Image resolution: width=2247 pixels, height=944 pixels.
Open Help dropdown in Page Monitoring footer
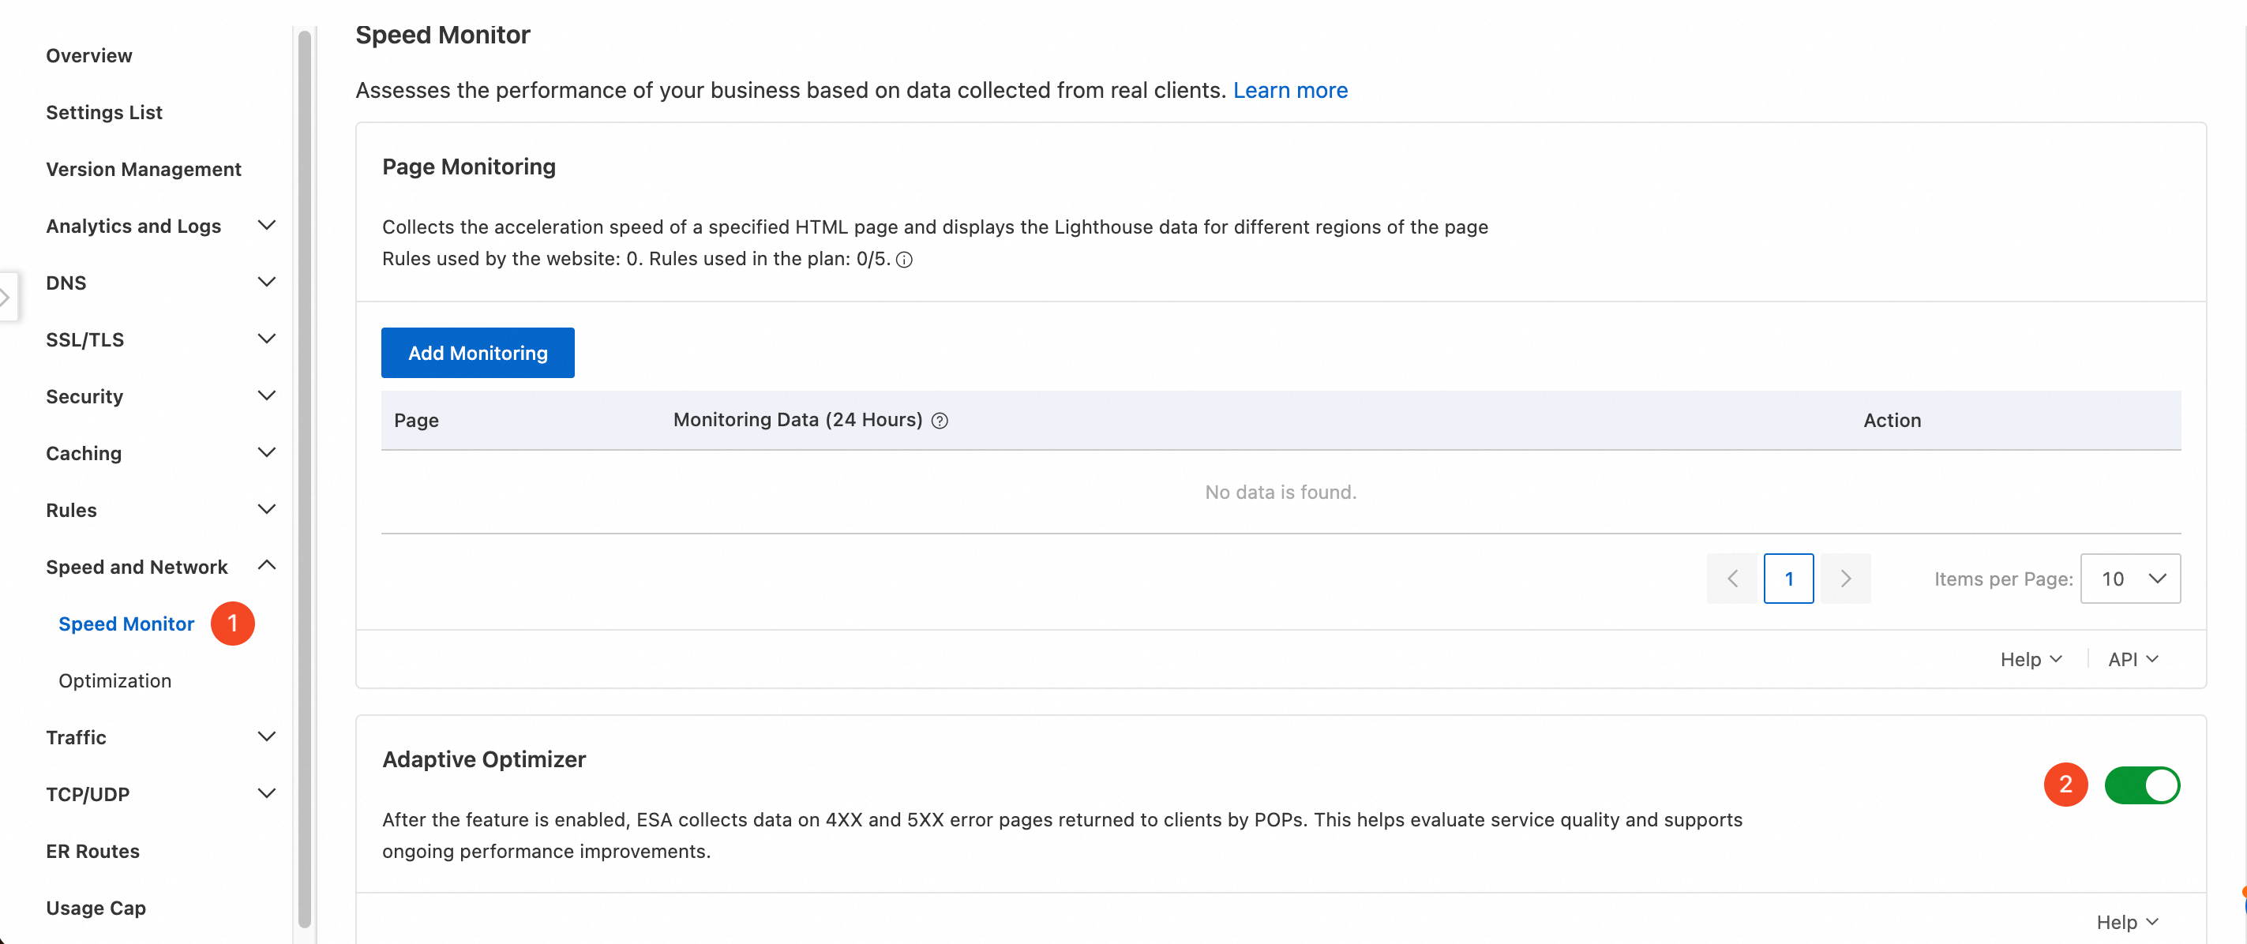pyautogui.click(x=2031, y=660)
